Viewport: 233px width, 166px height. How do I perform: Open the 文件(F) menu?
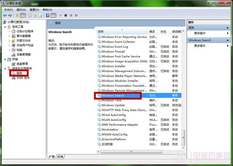[x=9, y=10]
